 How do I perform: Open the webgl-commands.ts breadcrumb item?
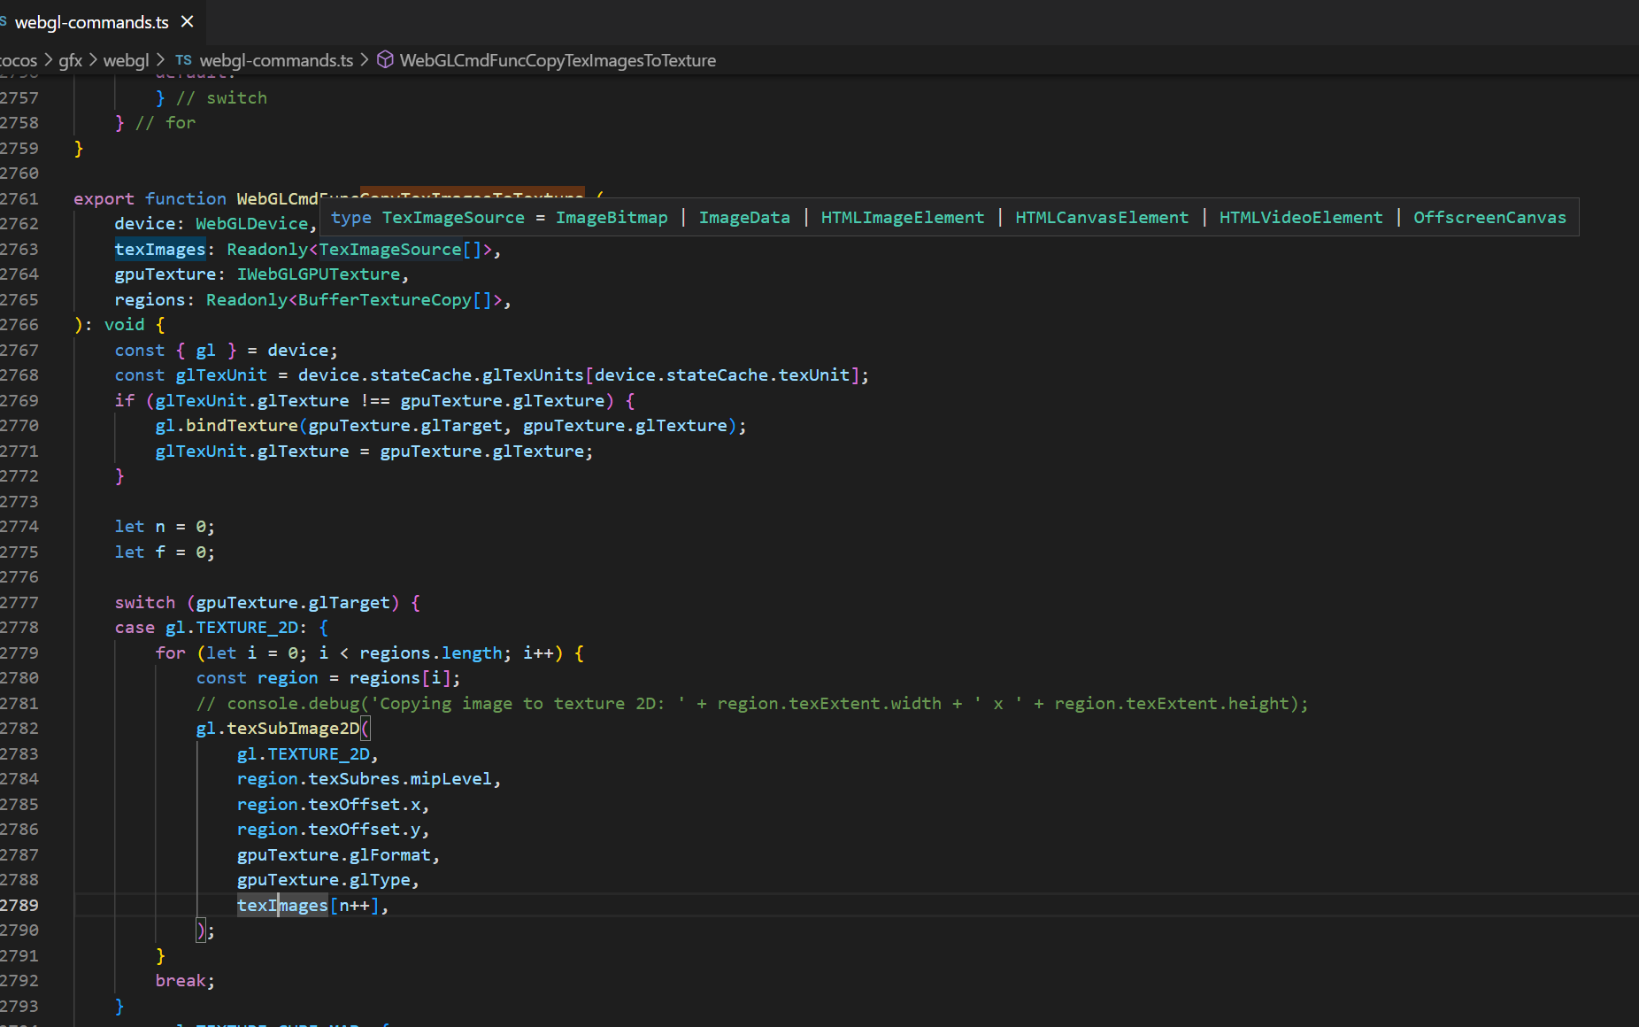tap(276, 60)
